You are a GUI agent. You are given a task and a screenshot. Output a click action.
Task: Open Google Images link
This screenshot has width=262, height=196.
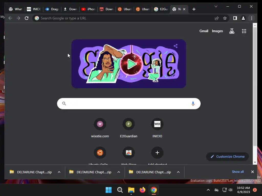tap(217, 31)
